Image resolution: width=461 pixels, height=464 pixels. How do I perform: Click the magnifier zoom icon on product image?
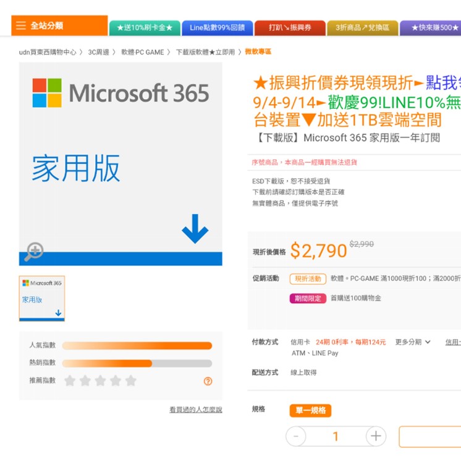[34, 251]
